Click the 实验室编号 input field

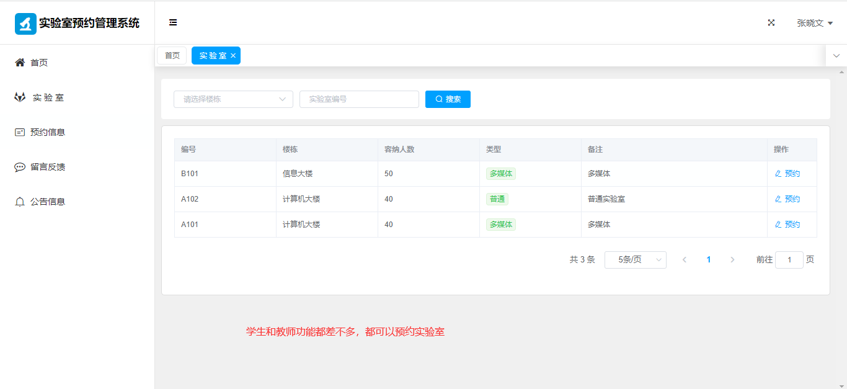pyautogui.click(x=359, y=99)
